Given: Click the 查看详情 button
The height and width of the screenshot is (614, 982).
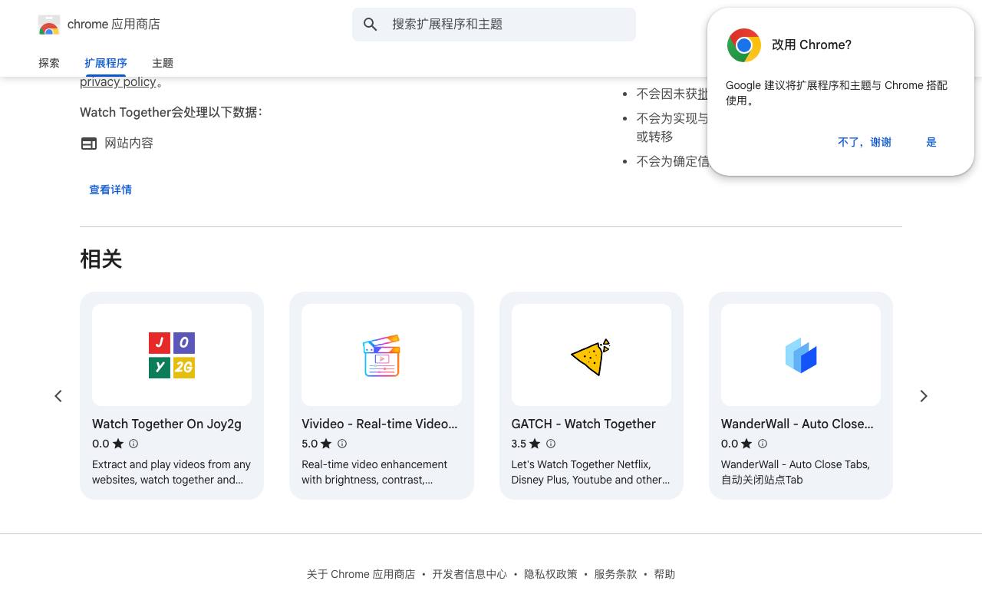Looking at the screenshot, I should [110, 190].
